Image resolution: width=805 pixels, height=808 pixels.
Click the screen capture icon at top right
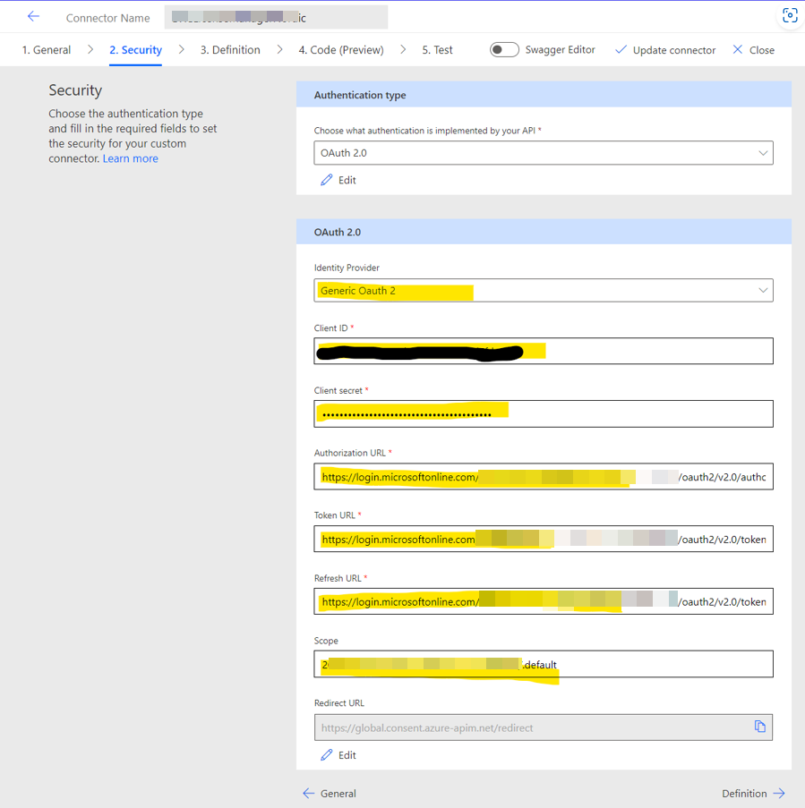[x=789, y=15]
